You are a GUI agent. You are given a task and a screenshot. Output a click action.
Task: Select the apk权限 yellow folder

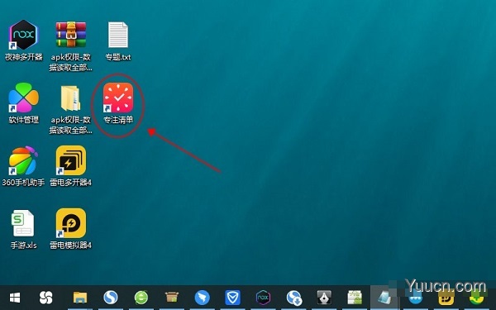coord(71,109)
